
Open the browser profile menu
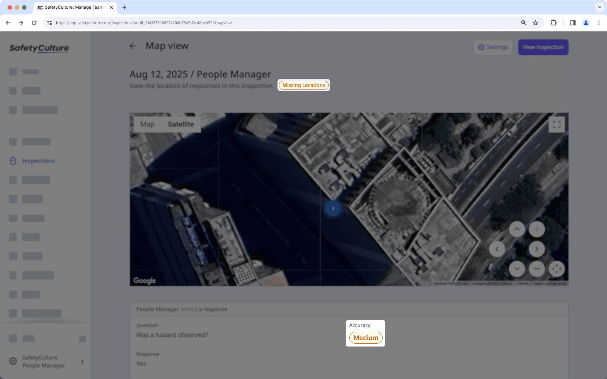(586, 22)
